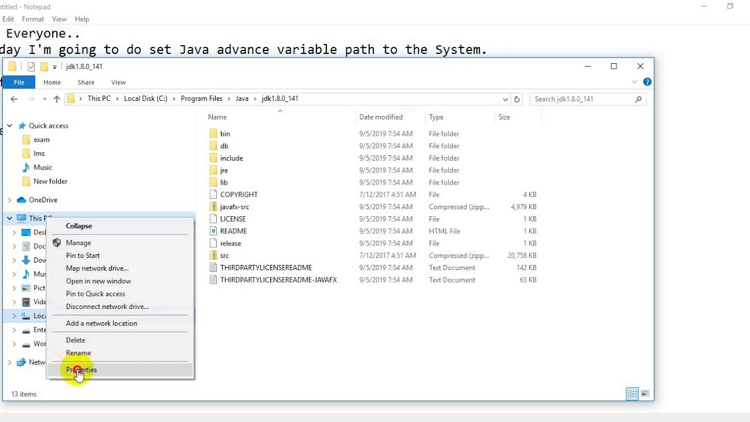The image size is (750, 422).
Task: Switch to details view layout icon
Action: pyautogui.click(x=632, y=394)
